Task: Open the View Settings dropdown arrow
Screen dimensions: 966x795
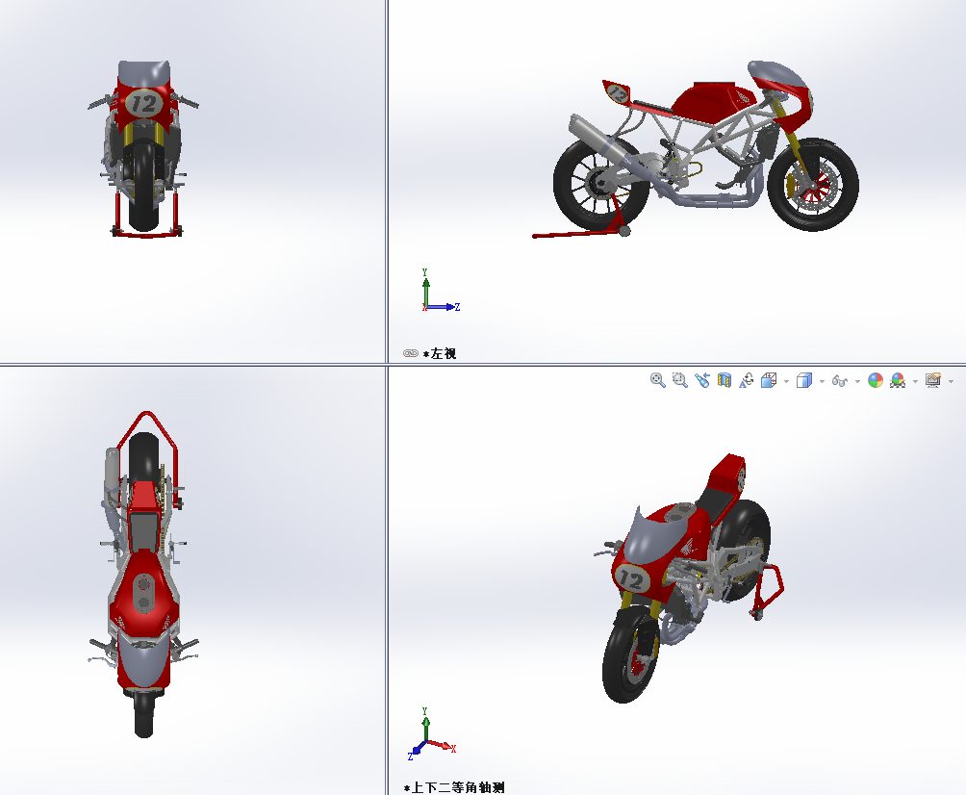Action: [x=952, y=381]
